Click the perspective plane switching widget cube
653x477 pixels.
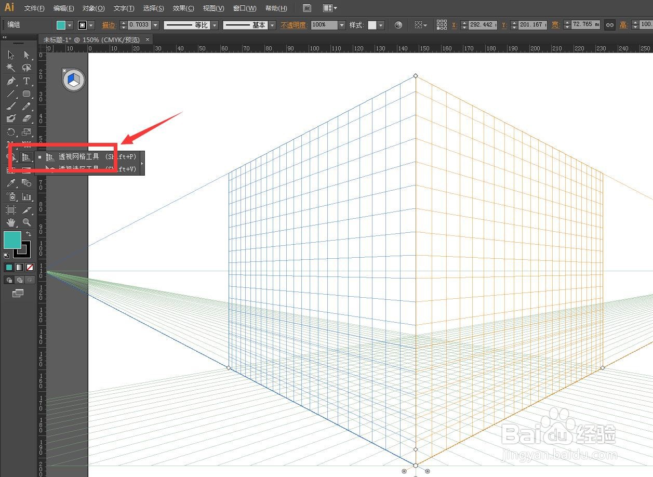point(74,81)
